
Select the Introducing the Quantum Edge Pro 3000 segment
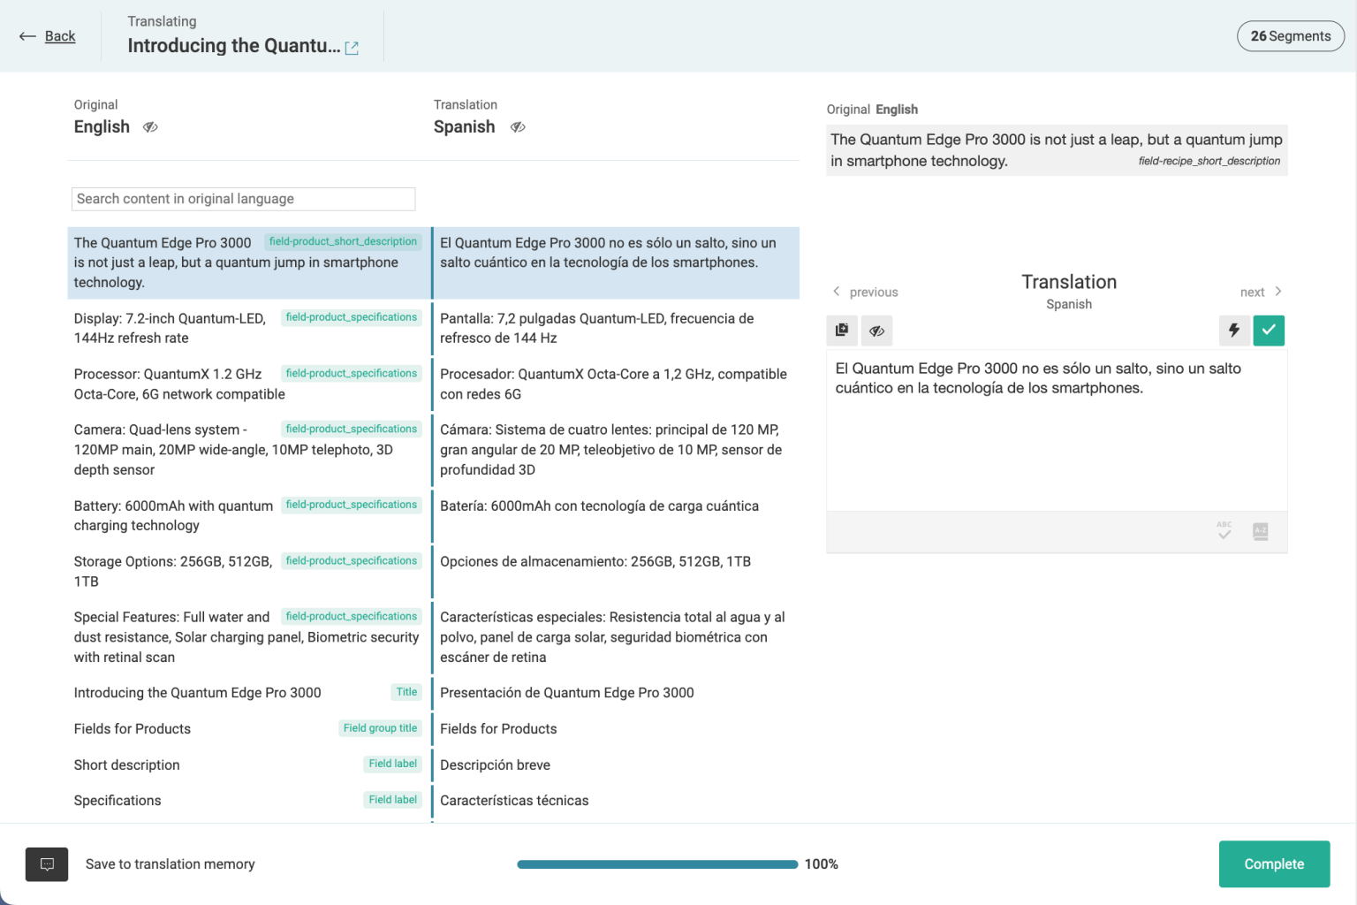pyautogui.click(x=197, y=692)
